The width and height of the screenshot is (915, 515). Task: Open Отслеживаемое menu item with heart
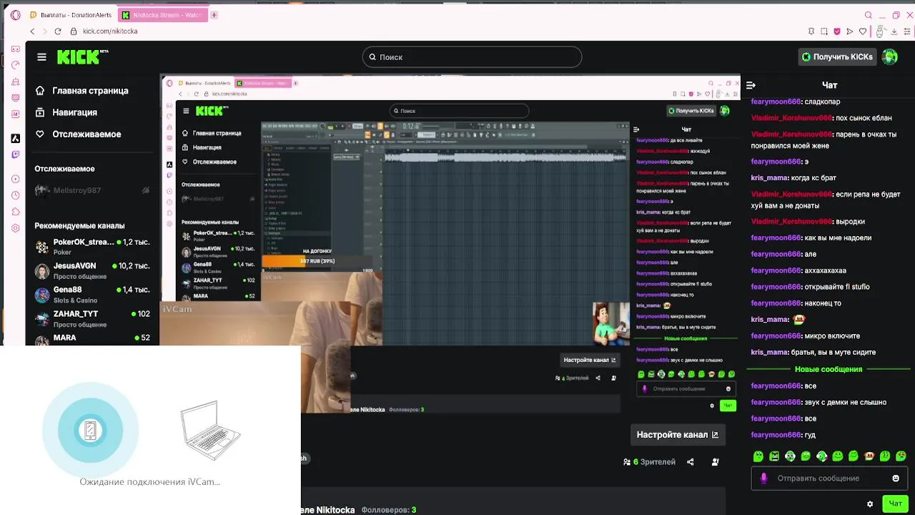(79, 134)
